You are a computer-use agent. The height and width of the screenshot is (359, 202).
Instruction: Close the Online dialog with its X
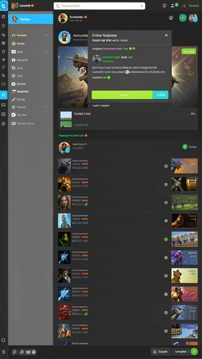[x=166, y=35]
